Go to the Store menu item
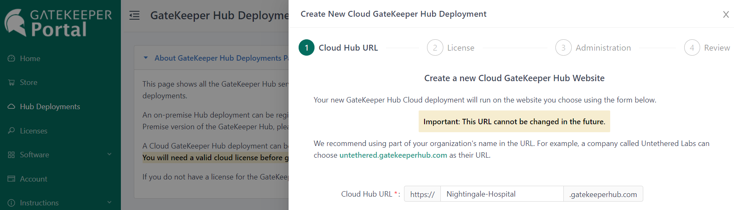The height and width of the screenshot is (210, 734). pos(28,82)
